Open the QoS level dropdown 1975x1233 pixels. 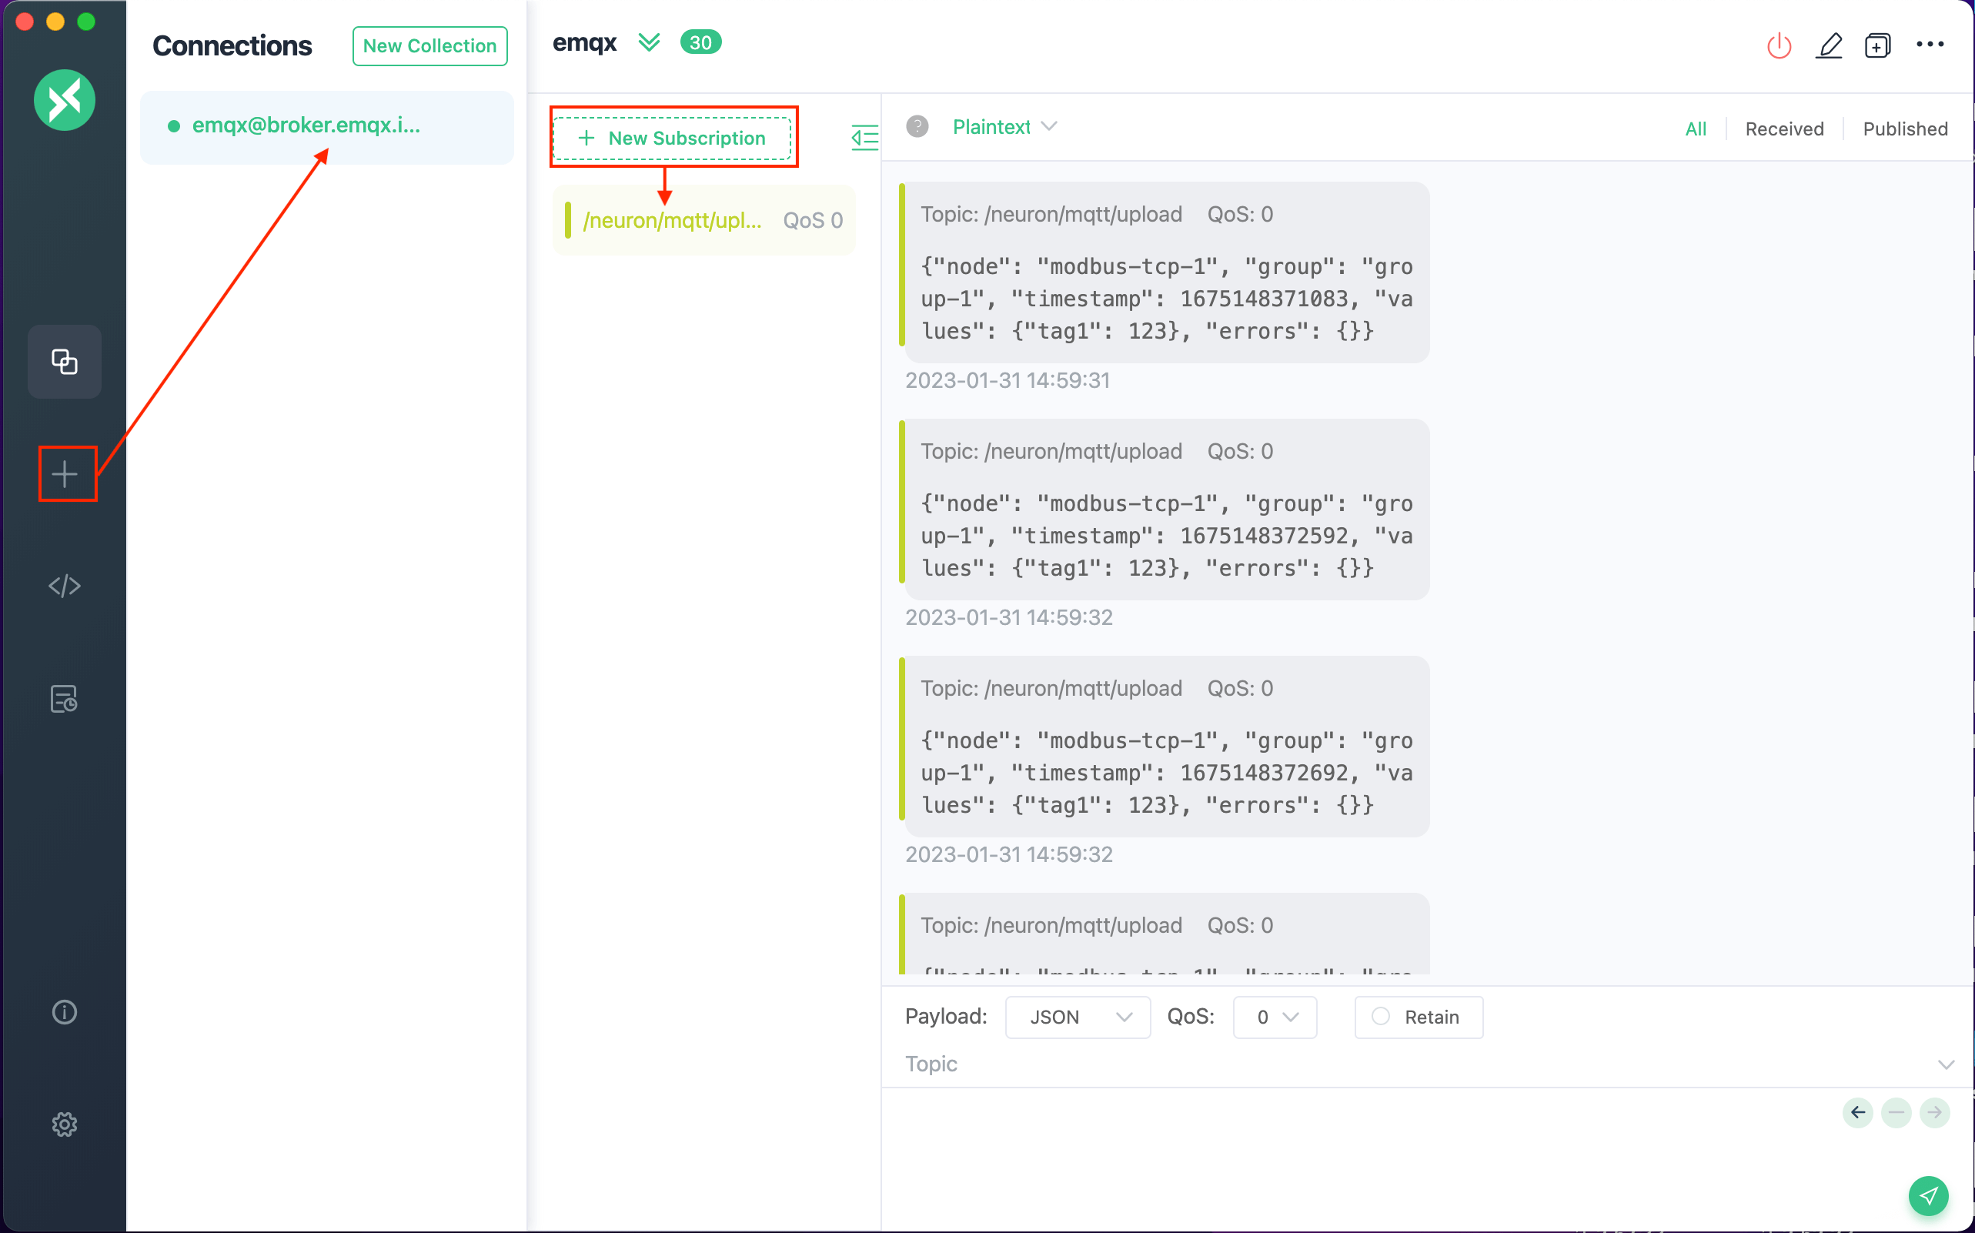pyautogui.click(x=1275, y=1017)
